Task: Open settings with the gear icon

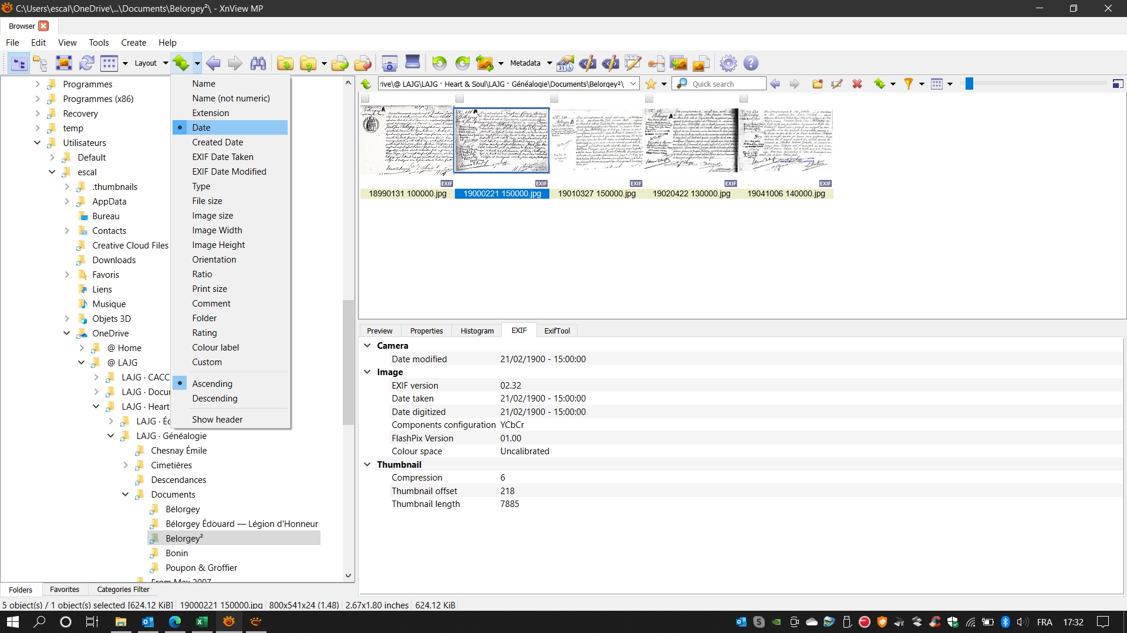Action: pyautogui.click(x=728, y=63)
